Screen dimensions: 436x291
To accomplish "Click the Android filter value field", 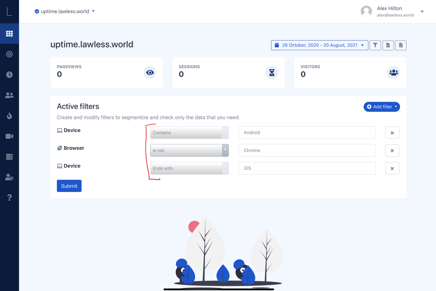I will coord(307,133).
